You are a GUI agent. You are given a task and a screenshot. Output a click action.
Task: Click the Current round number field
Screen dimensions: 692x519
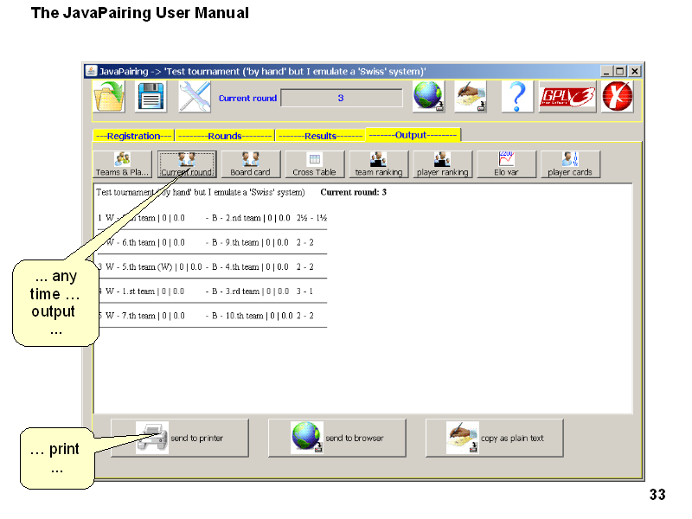tap(342, 98)
